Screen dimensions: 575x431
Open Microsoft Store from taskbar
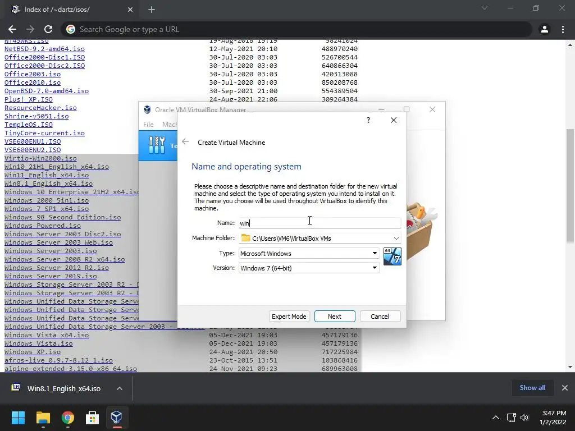pos(92,417)
